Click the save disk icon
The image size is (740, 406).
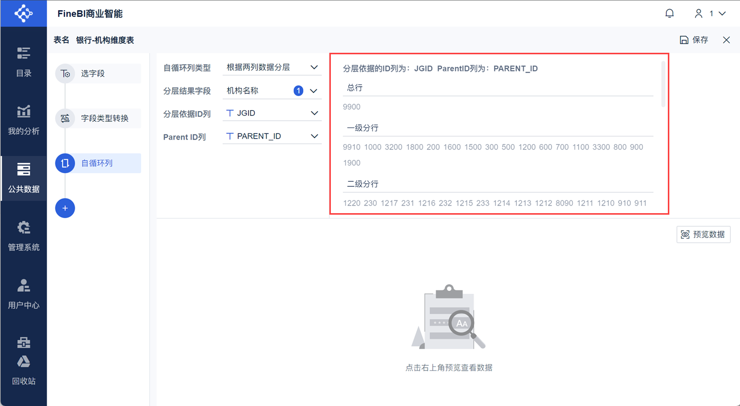(x=684, y=40)
